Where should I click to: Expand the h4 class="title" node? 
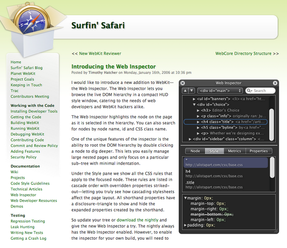tap(198, 122)
